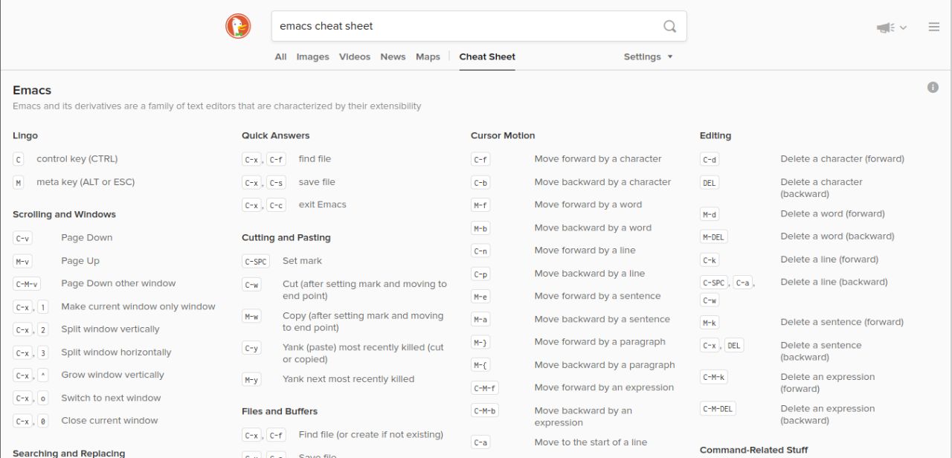Click 'find file' under Quick Answers
This screenshot has width=952, height=458.
click(315, 158)
